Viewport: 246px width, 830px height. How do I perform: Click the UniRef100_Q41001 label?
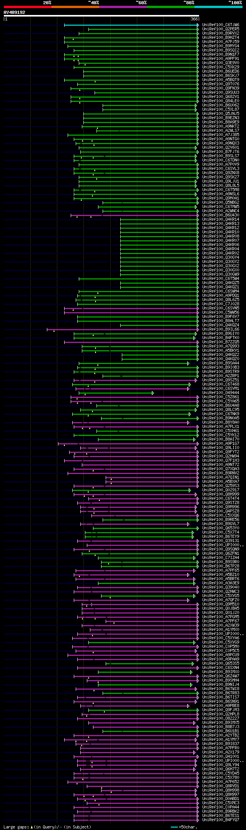pyautogui.click(x=221, y=757)
